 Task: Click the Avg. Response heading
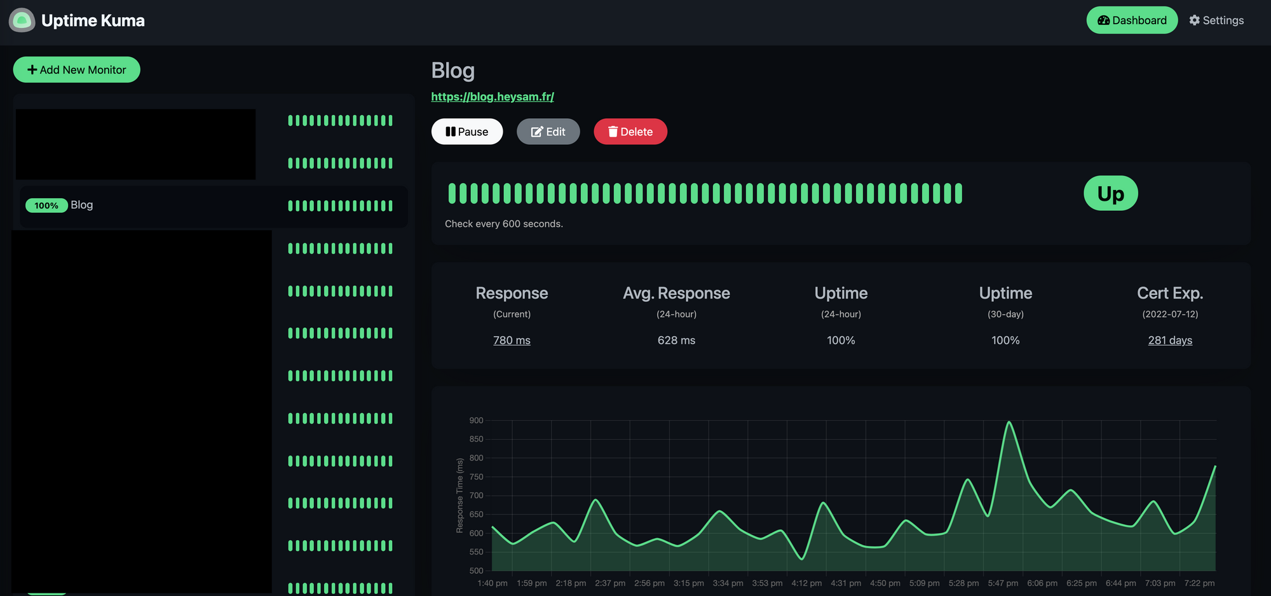(676, 293)
